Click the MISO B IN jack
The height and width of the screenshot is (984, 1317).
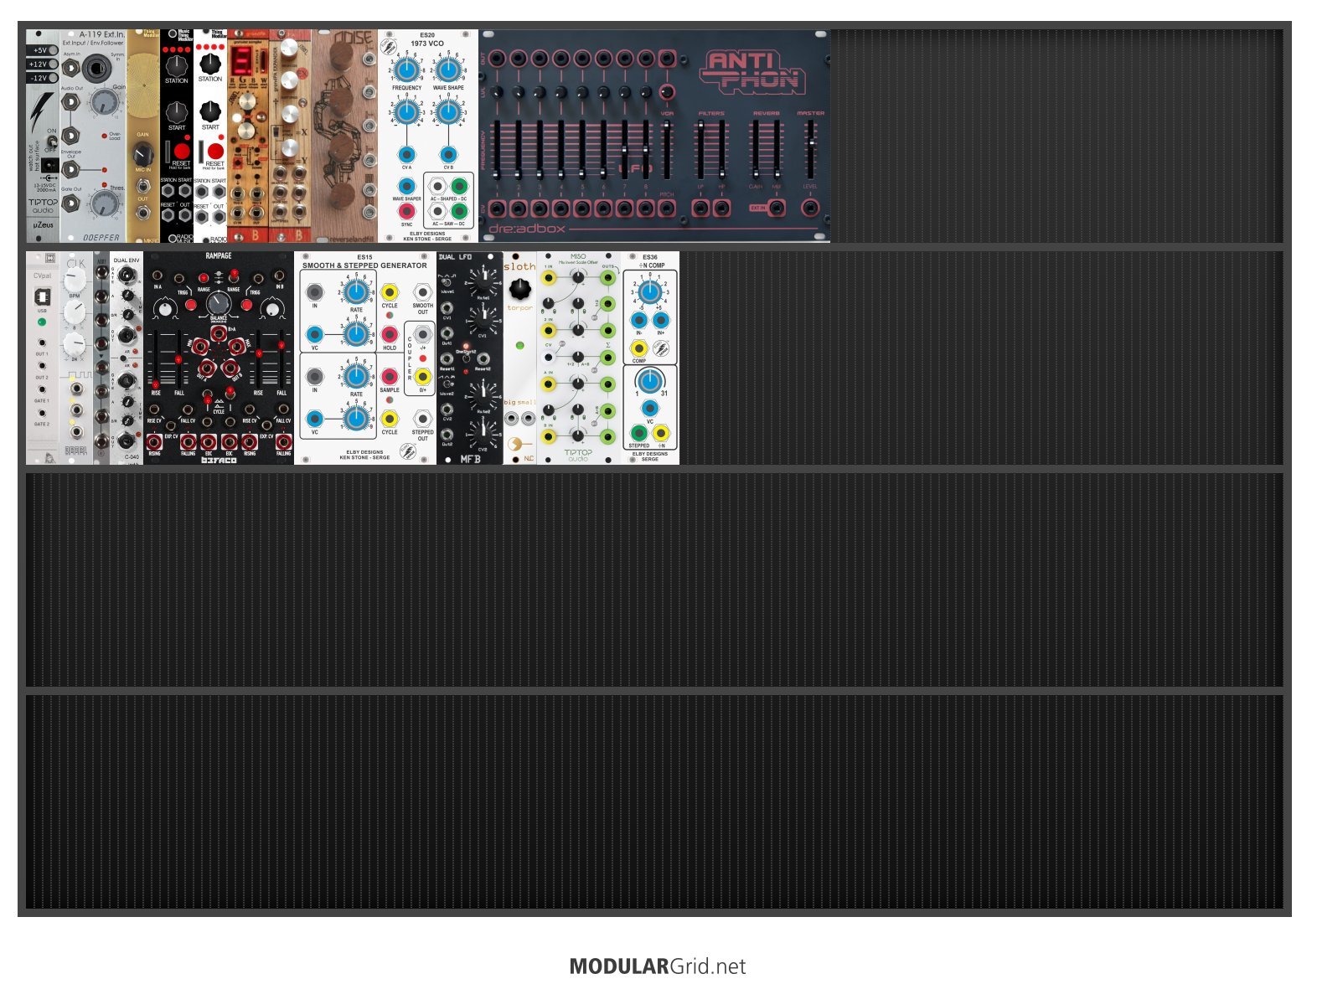548,436
